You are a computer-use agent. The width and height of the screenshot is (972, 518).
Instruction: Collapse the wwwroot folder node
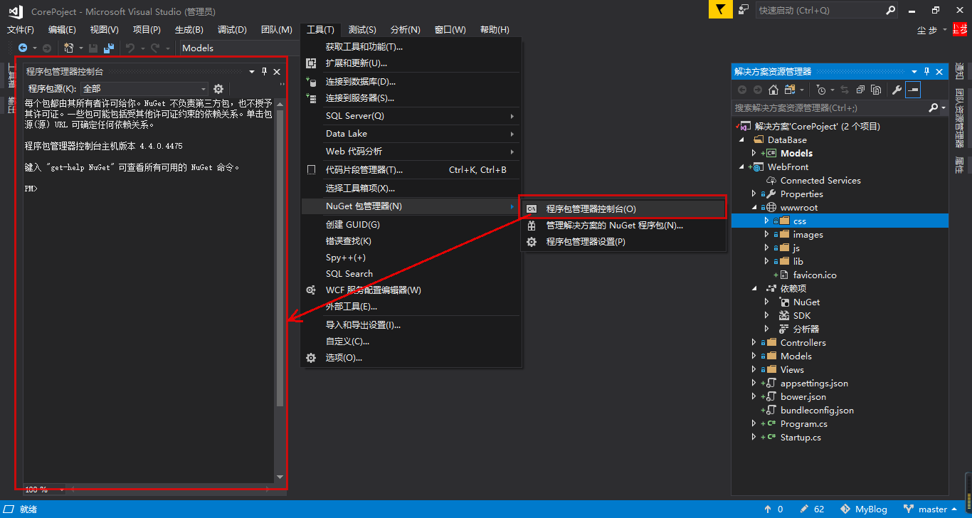(754, 208)
